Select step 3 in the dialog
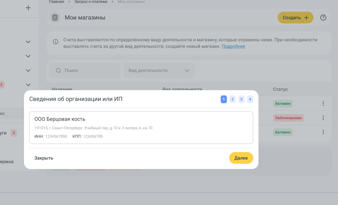 click(241, 99)
